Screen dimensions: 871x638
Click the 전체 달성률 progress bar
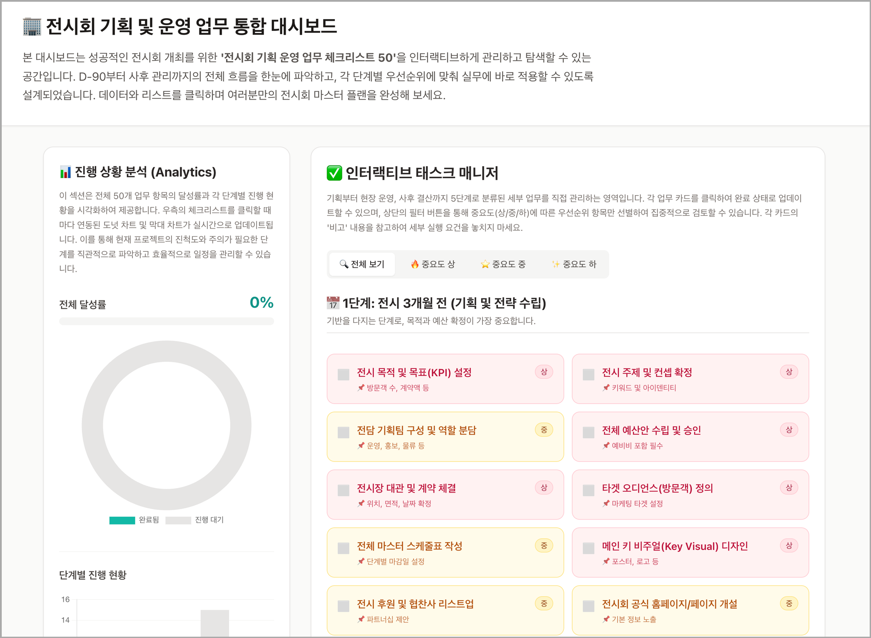click(166, 321)
